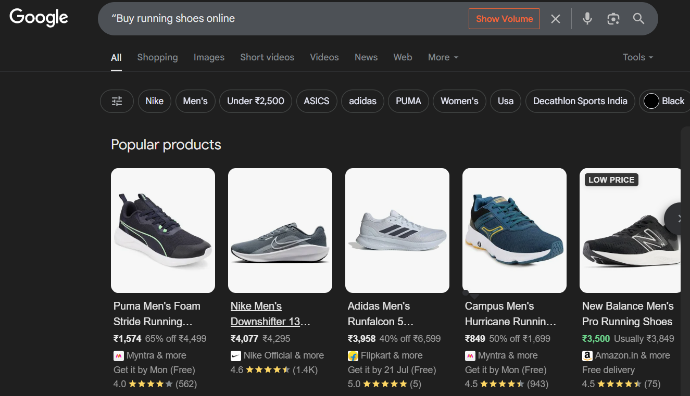Pick the Black color swatch chip
Image resolution: width=690 pixels, height=396 pixels.
(x=664, y=101)
